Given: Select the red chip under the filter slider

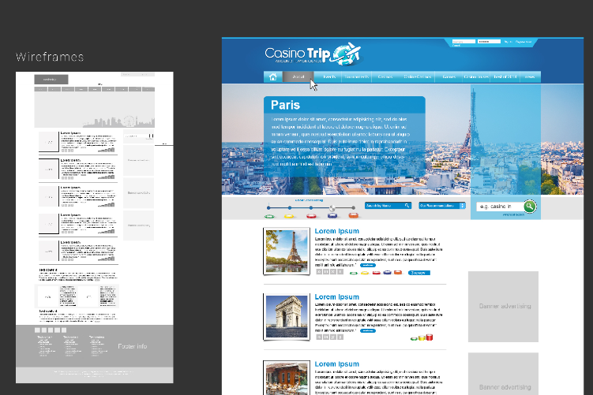Looking at the screenshot, I should click(x=311, y=215).
